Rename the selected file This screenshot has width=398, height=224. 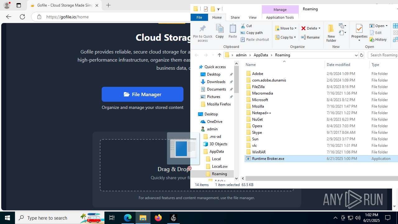click(310, 37)
